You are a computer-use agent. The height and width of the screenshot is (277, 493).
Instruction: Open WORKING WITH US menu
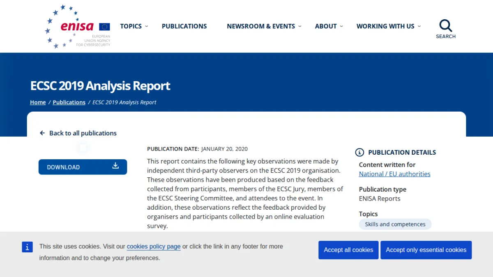[385, 26]
